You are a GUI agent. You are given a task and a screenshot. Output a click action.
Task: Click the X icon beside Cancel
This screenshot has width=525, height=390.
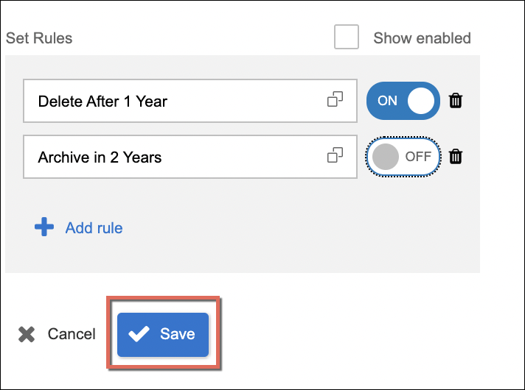[27, 334]
